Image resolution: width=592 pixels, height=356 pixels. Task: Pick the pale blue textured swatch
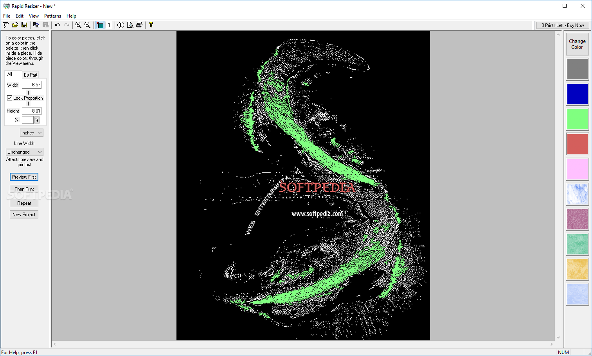point(578,294)
